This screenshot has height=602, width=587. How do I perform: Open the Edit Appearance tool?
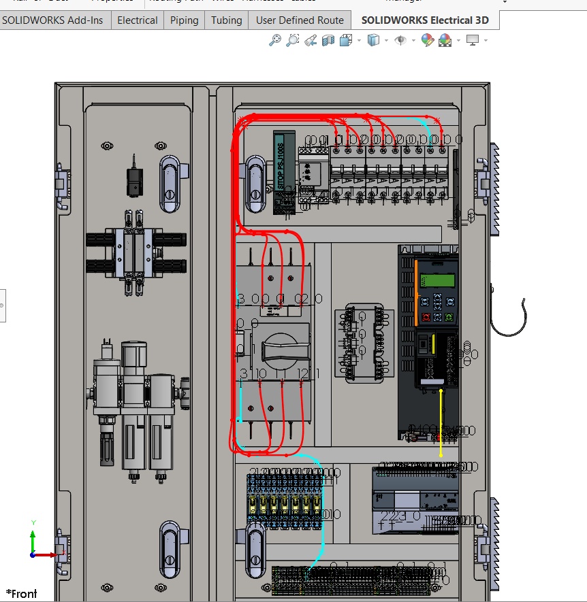point(428,40)
